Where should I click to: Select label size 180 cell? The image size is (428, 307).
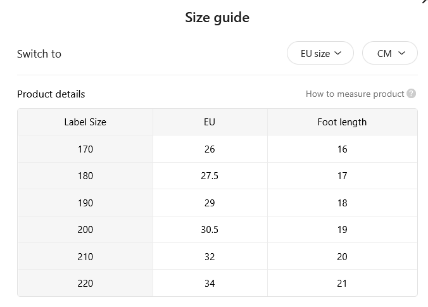tap(85, 176)
